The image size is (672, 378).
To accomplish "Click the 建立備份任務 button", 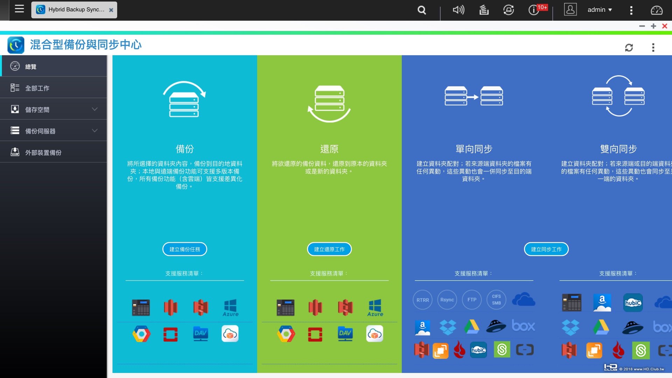I will 185,249.
